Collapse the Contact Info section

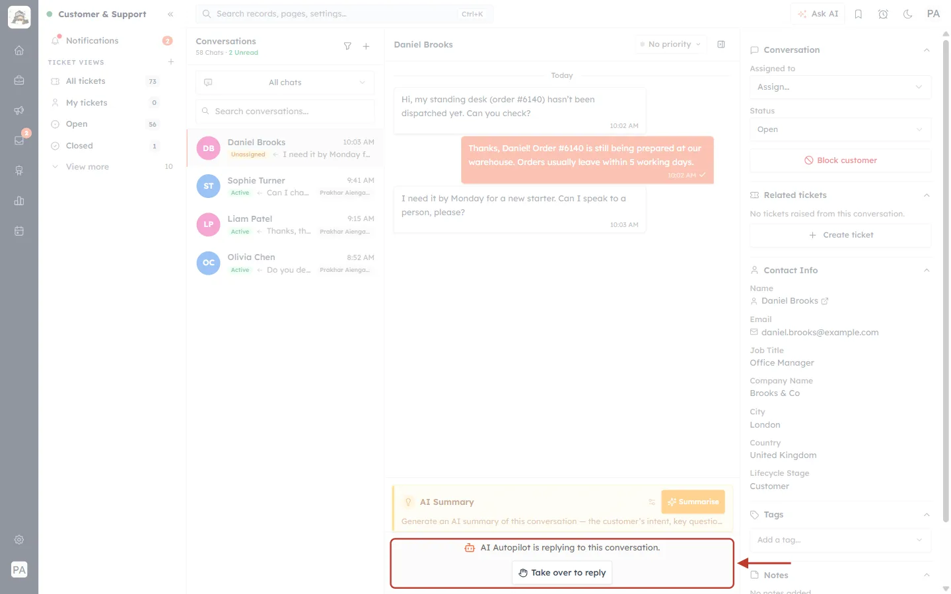pyautogui.click(x=927, y=271)
